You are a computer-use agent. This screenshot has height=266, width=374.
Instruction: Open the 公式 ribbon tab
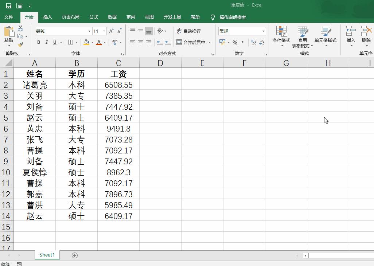(93, 17)
